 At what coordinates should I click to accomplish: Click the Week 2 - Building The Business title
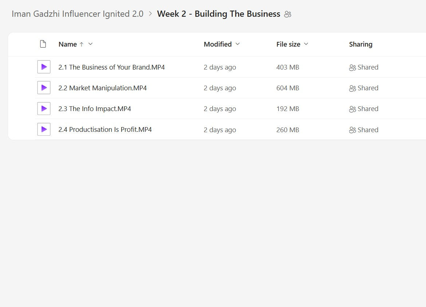click(218, 14)
